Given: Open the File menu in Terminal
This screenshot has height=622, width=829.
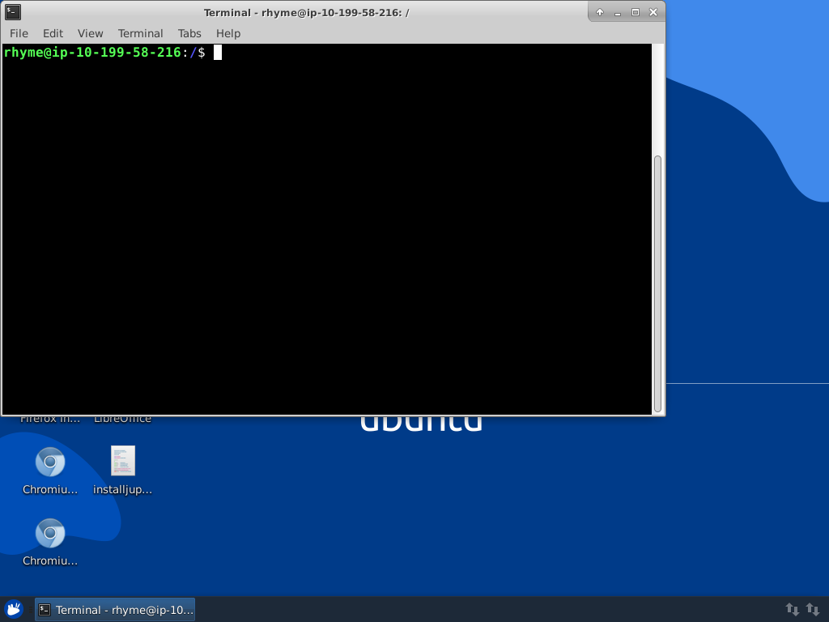Looking at the screenshot, I should click(19, 33).
